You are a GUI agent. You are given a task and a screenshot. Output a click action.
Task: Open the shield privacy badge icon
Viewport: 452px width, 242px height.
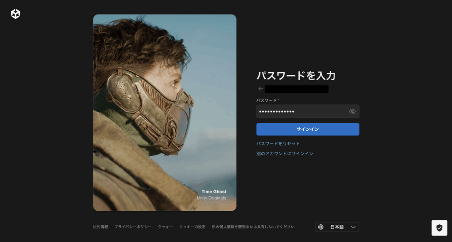(x=439, y=228)
